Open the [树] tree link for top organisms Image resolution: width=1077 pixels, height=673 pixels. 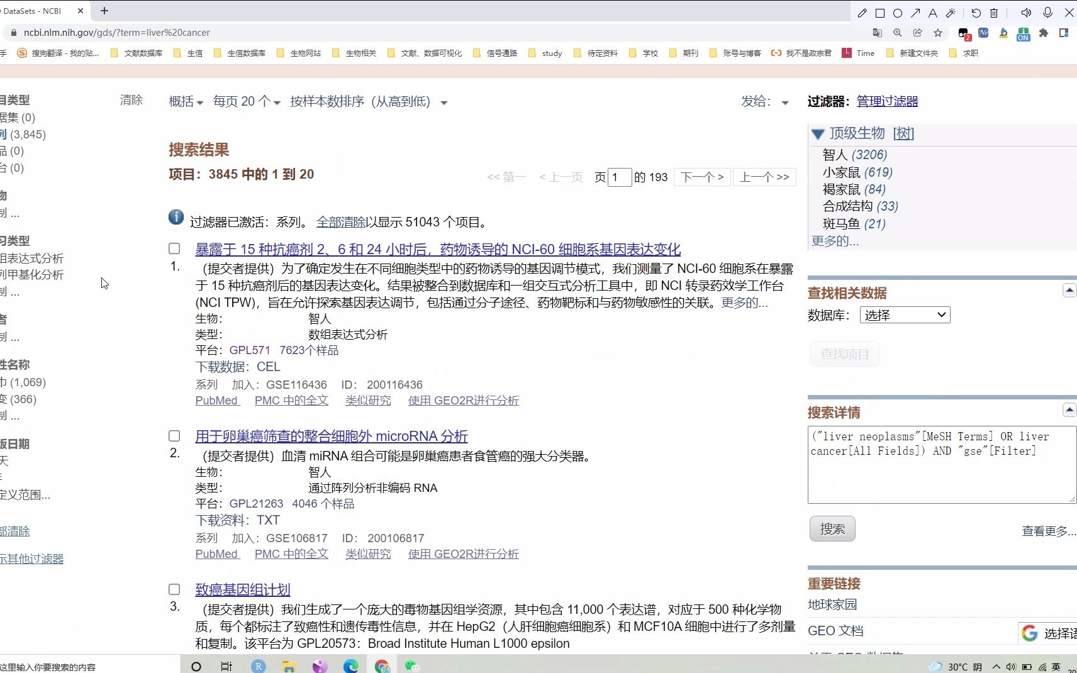point(903,133)
